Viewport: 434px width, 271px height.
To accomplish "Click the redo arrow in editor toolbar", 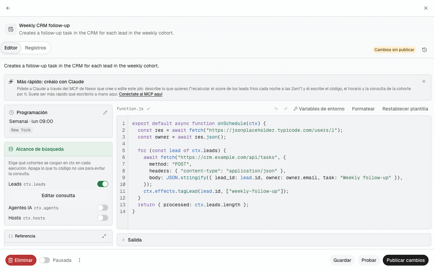I will click(285, 109).
